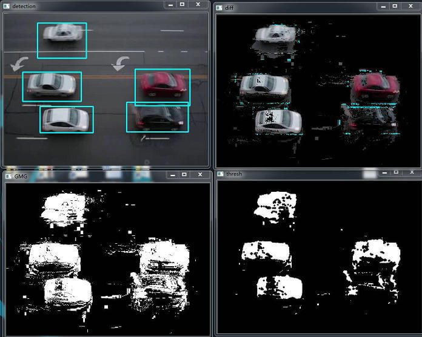Minimize the detection window
This screenshot has height=337, width=422.
coord(171,4)
